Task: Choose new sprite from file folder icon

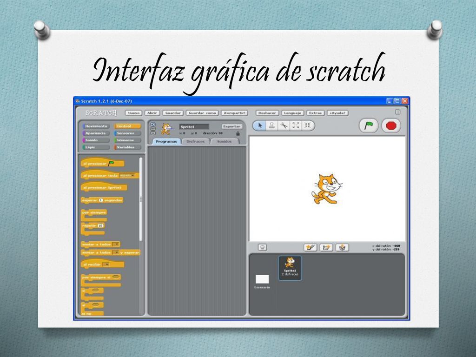Action: 326,247
